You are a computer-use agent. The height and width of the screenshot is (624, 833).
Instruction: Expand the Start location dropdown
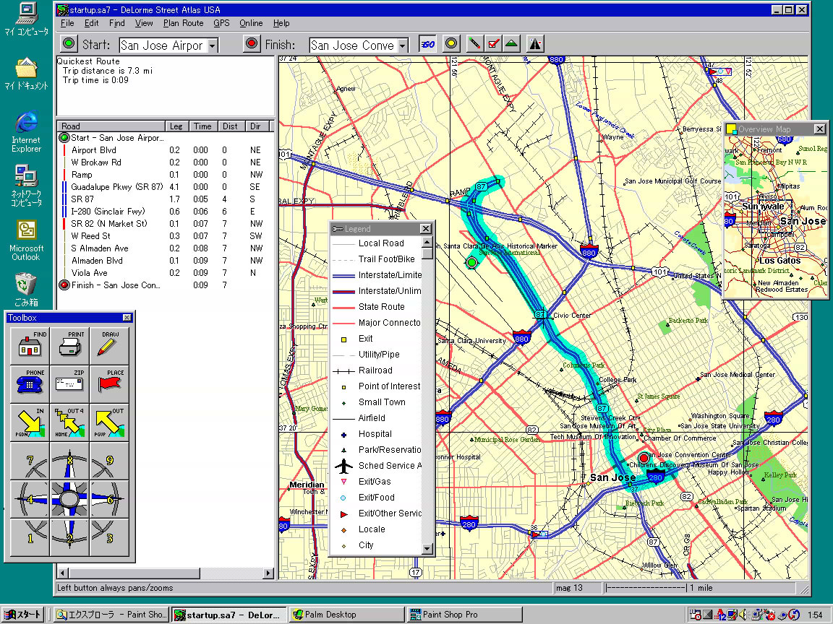point(212,45)
